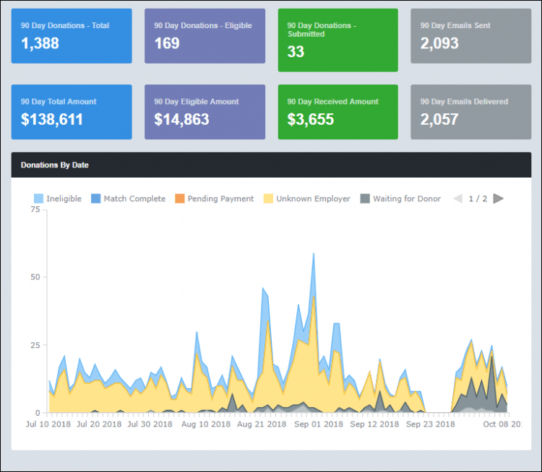
Task: Click the tallest chart peak near Sep 01
Action: tap(313, 255)
